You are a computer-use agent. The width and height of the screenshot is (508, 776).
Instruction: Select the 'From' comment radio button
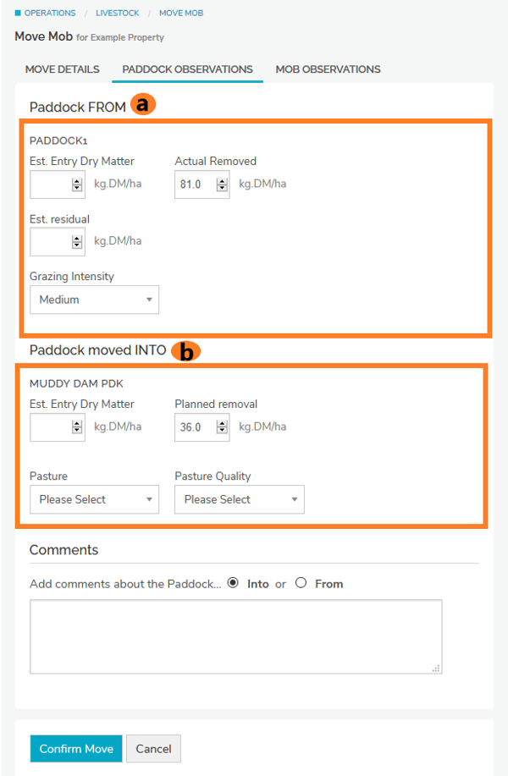pyautogui.click(x=301, y=583)
